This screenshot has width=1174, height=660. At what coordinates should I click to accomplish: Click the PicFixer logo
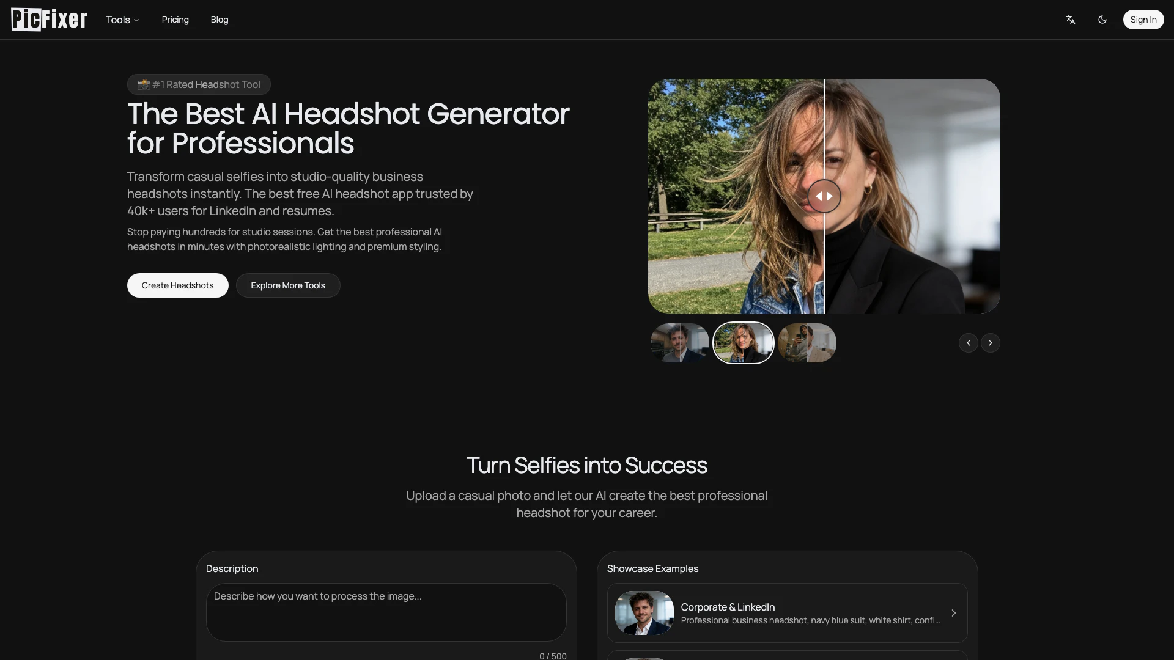[x=49, y=20]
